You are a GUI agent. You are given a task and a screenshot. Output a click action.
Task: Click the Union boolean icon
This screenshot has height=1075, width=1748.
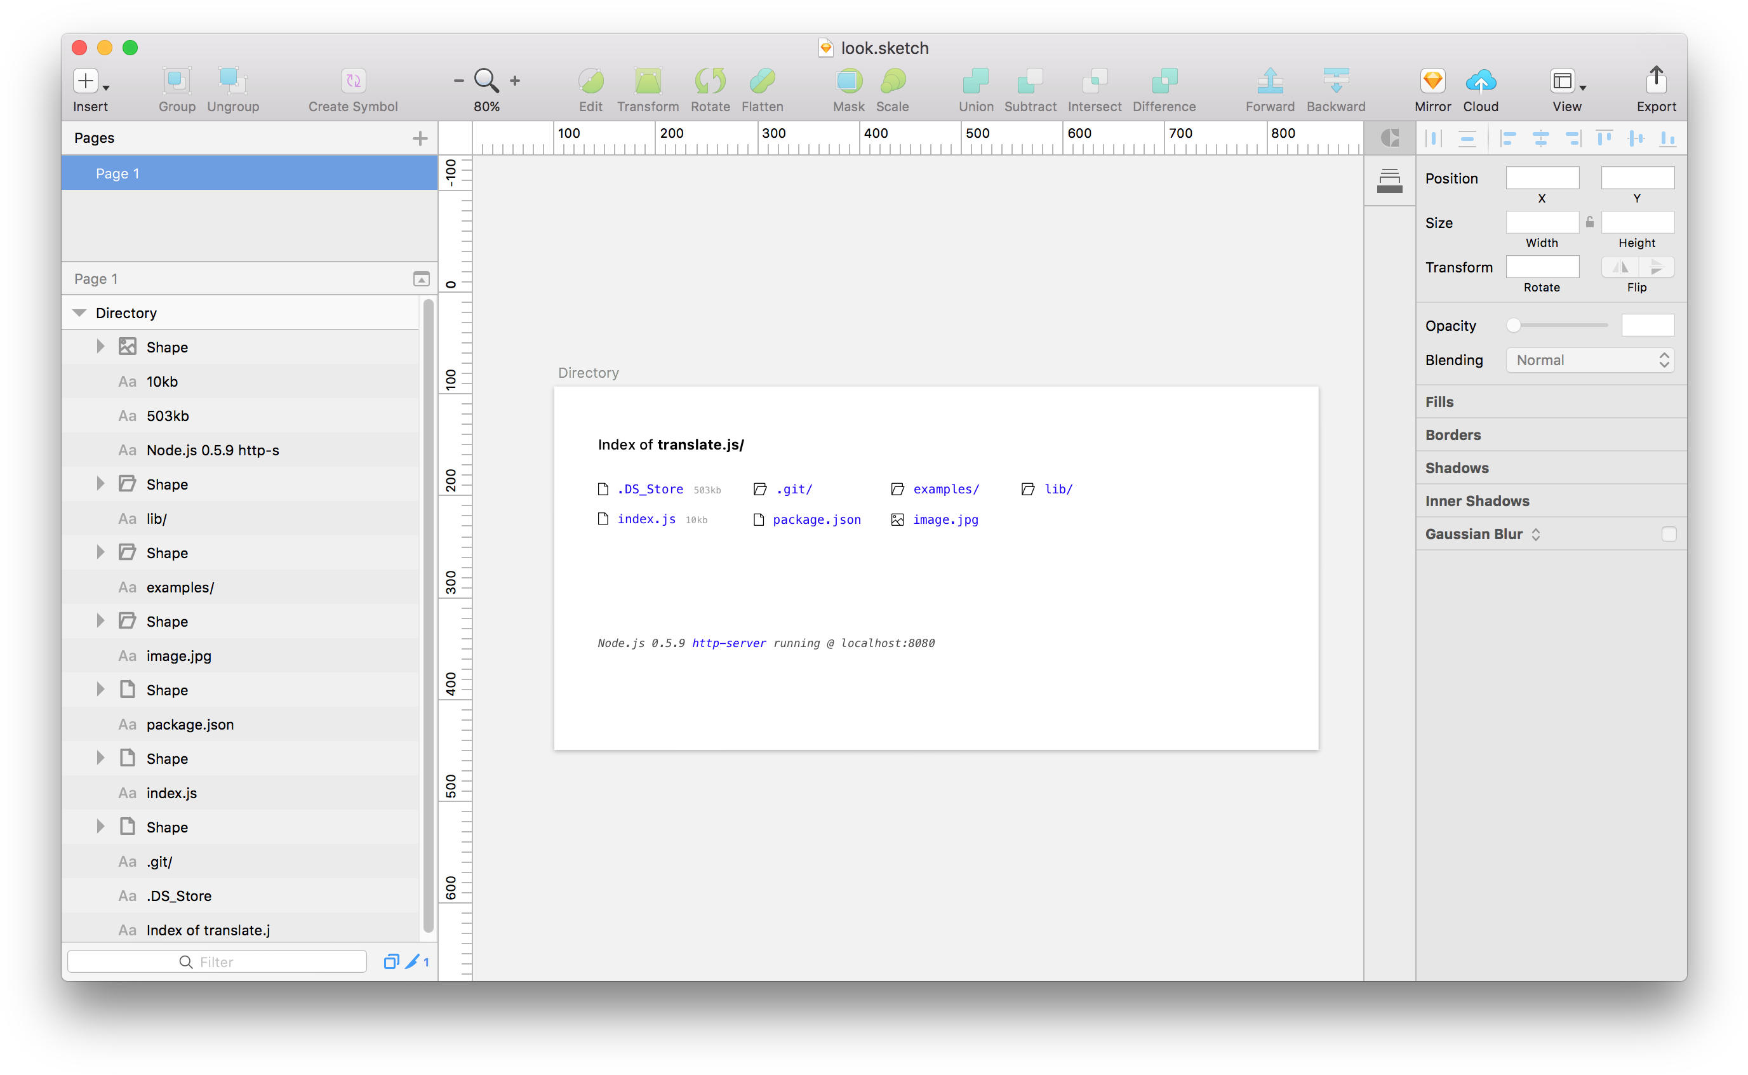[975, 81]
